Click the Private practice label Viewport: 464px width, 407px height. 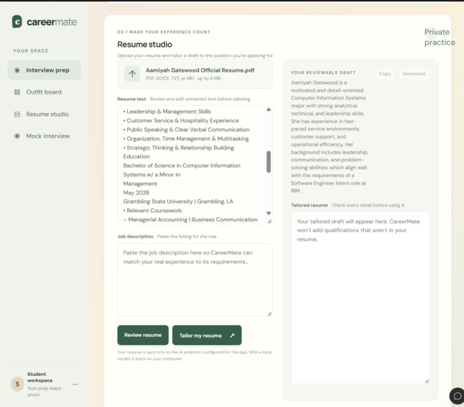[x=439, y=37]
